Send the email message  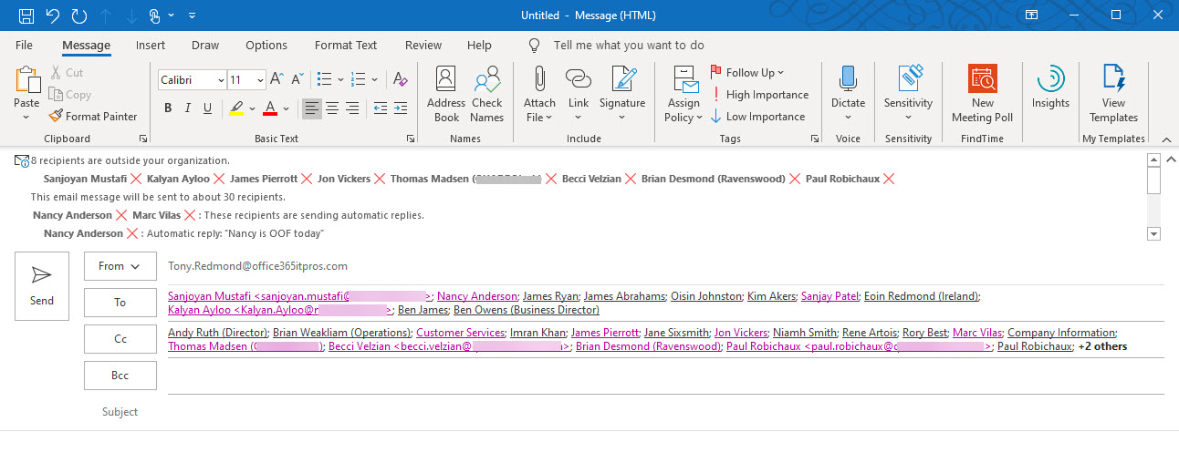[42, 286]
